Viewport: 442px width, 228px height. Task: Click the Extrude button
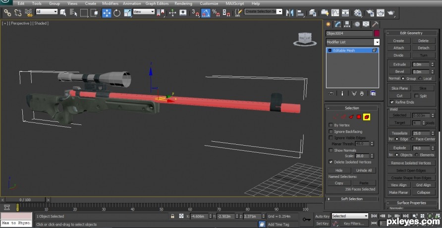tap(399, 64)
